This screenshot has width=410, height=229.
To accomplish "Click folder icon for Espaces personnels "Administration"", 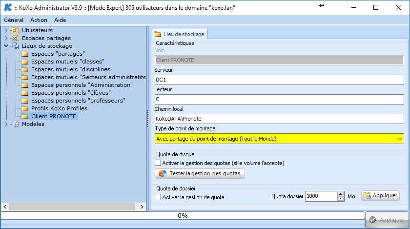I will click(25, 85).
